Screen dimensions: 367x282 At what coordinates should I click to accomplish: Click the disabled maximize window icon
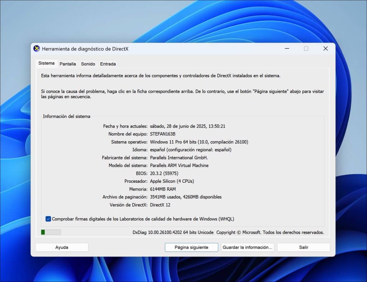pos(306,49)
